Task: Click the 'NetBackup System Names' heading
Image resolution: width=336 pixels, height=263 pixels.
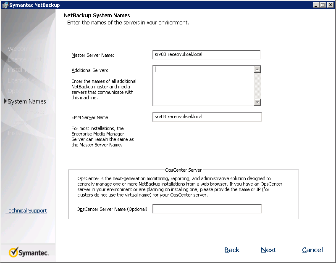Action: click(97, 16)
